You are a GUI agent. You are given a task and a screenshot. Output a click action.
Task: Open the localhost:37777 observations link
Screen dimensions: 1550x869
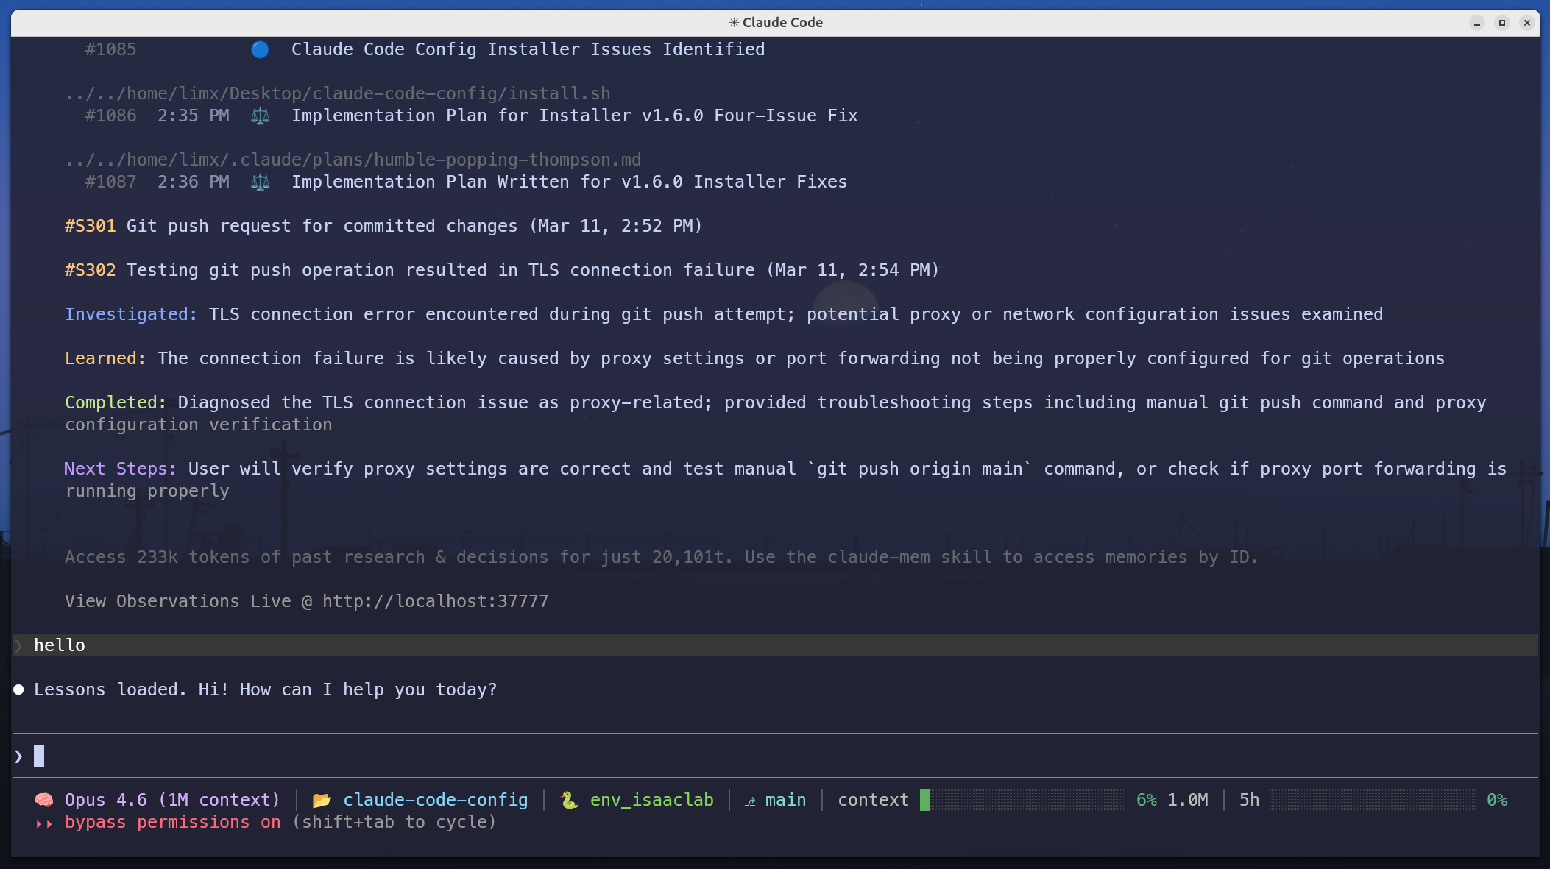[436, 601]
